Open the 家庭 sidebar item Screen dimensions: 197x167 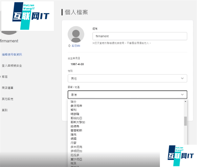[x=5, y=76]
